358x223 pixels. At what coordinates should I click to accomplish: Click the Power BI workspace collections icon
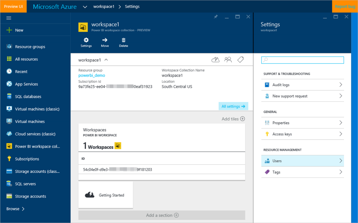[9, 146]
